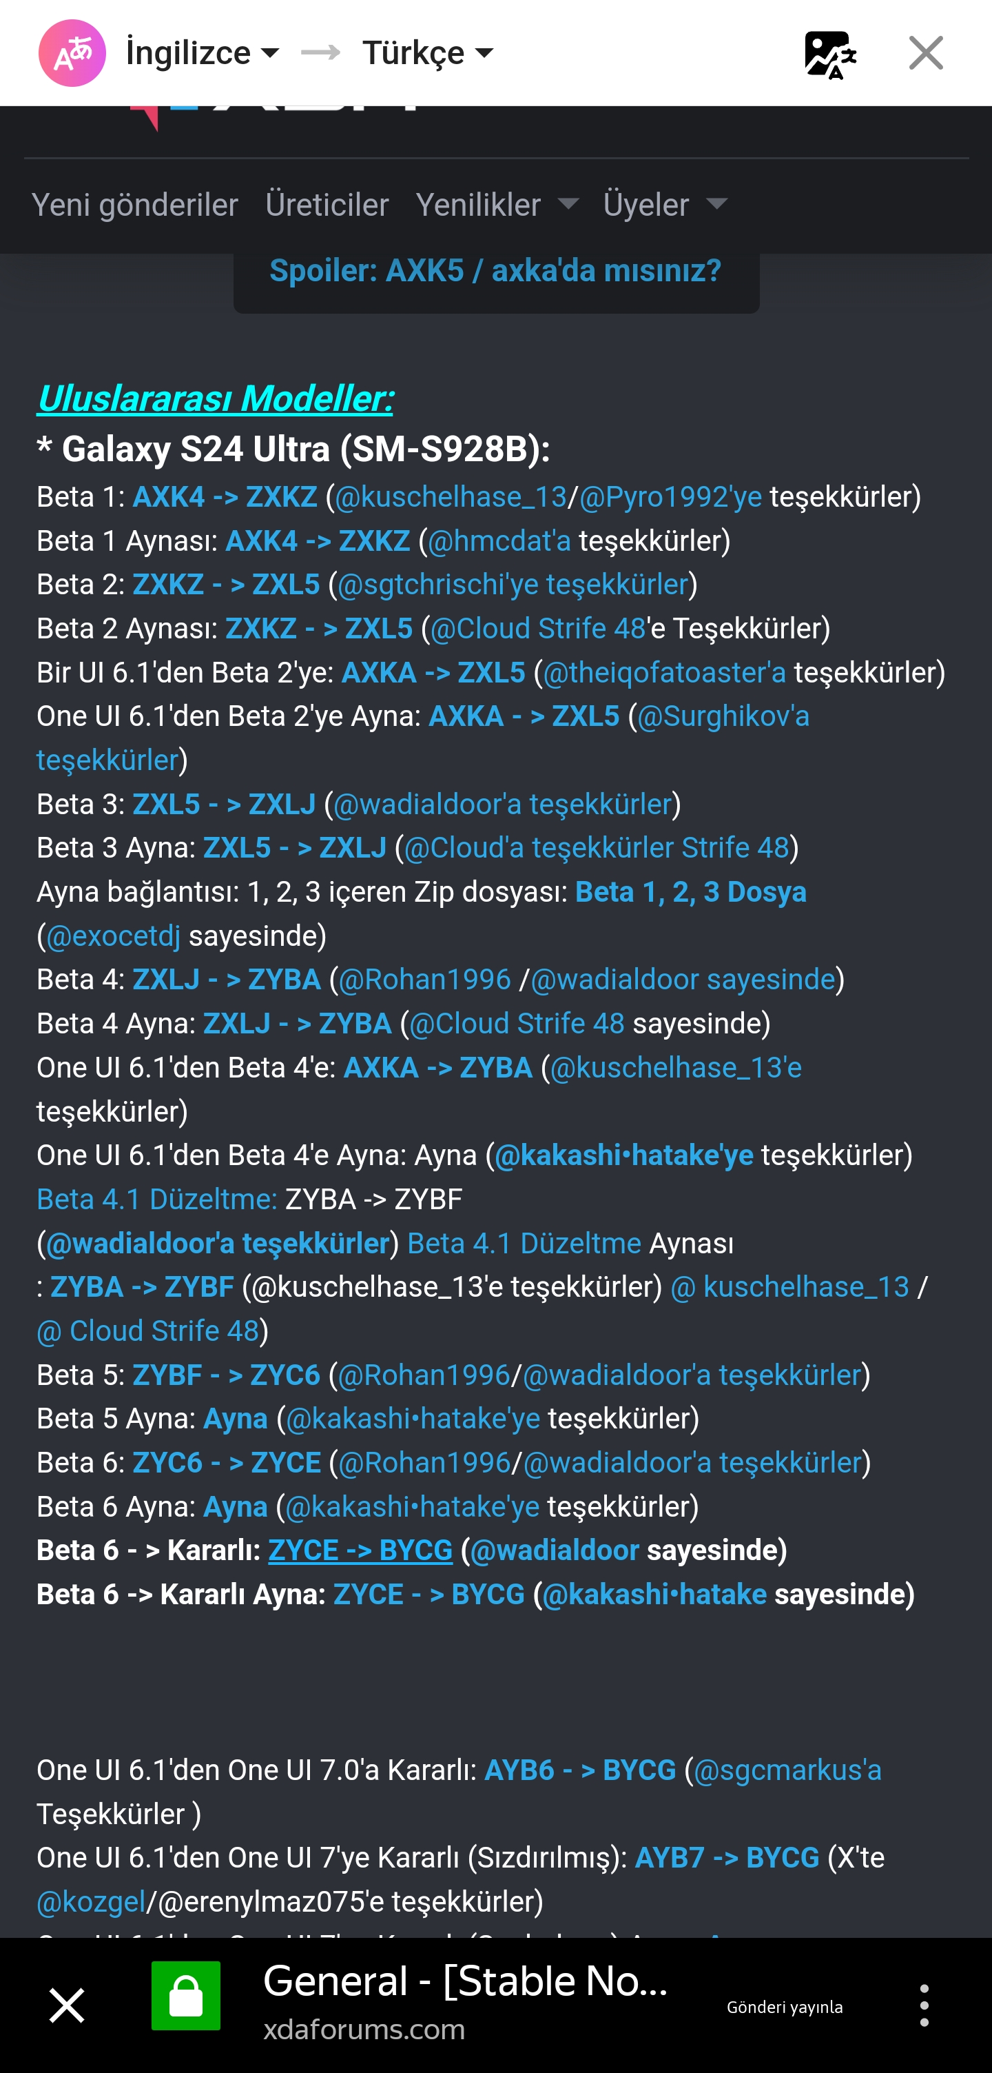This screenshot has width=992, height=2073.
Task: Close the bottom browser bar
Action: [67, 2005]
